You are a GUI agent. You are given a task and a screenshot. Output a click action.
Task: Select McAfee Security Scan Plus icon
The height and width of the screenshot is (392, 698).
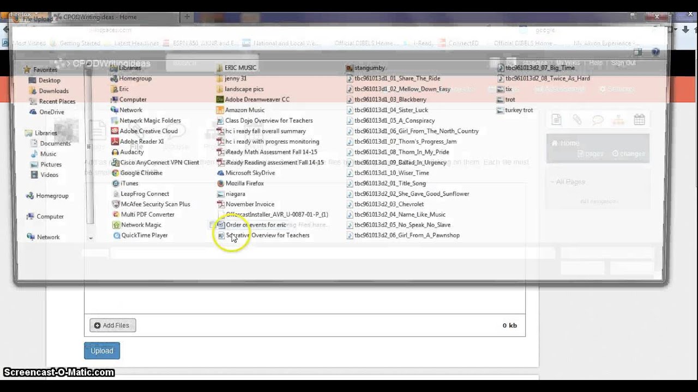(x=151, y=204)
